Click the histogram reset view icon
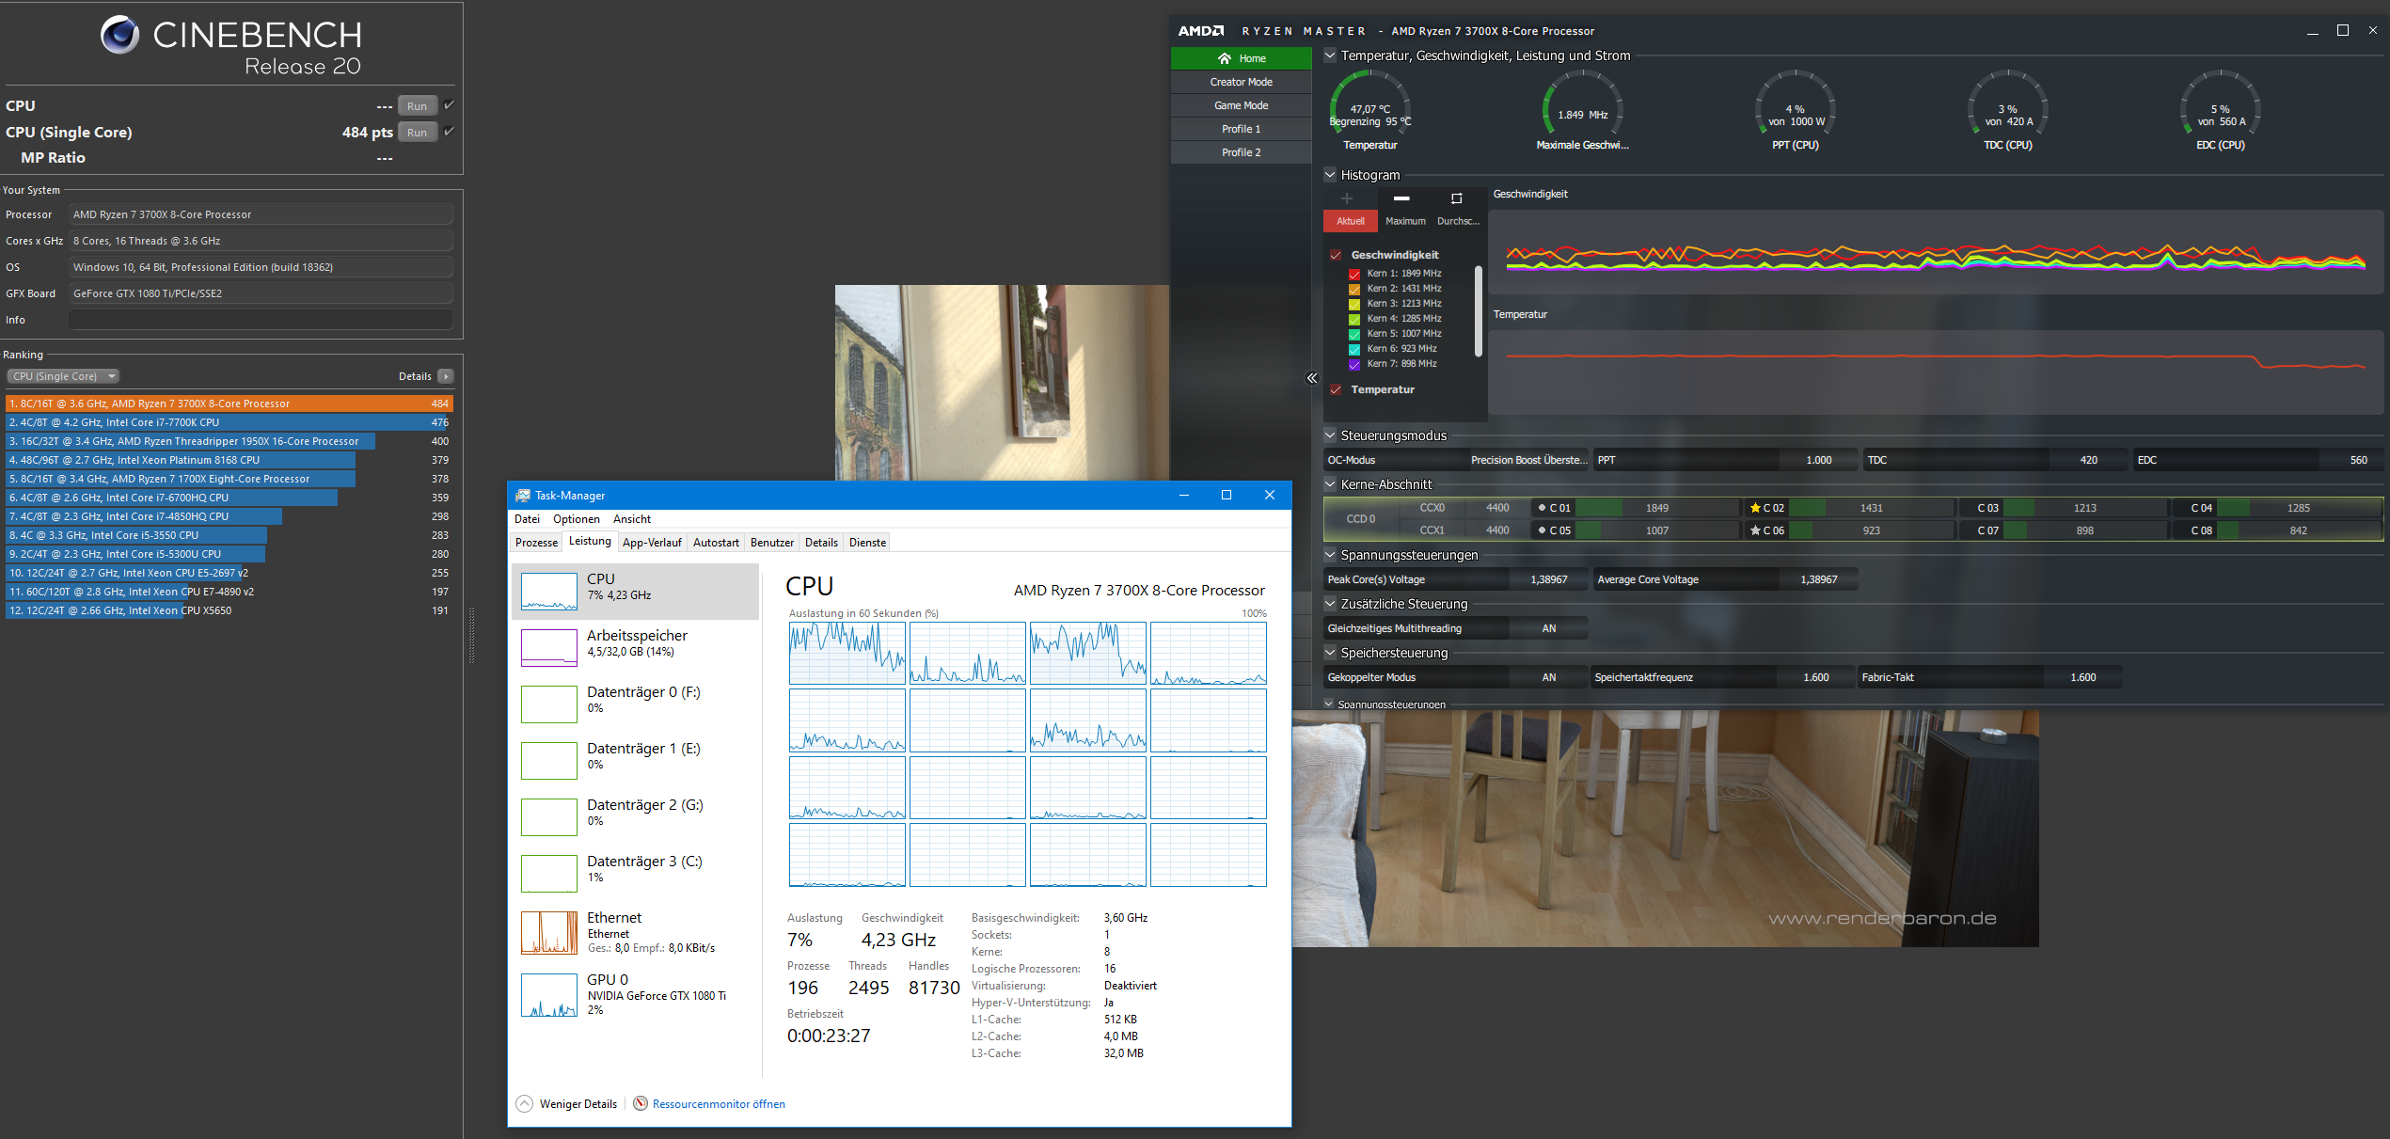The height and width of the screenshot is (1139, 2390). point(1456,198)
